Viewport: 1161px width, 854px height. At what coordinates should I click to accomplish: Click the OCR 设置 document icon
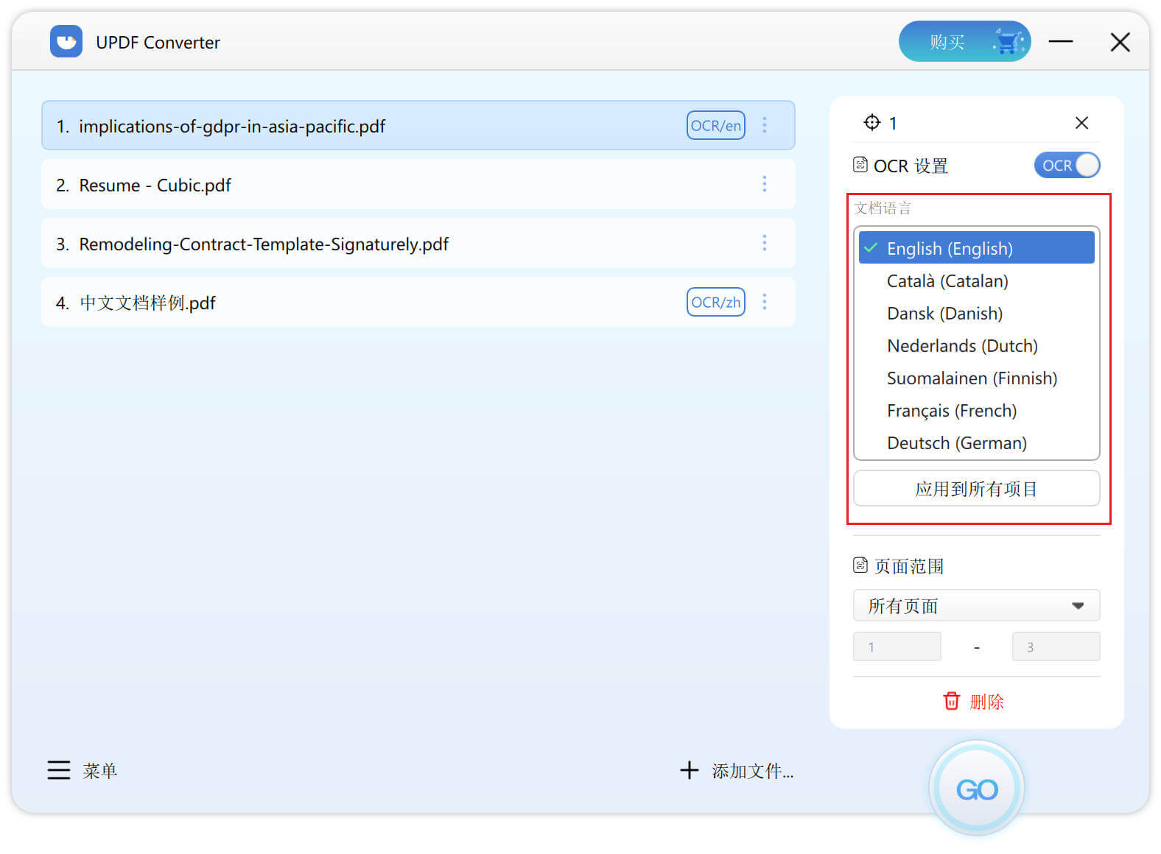coord(860,165)
